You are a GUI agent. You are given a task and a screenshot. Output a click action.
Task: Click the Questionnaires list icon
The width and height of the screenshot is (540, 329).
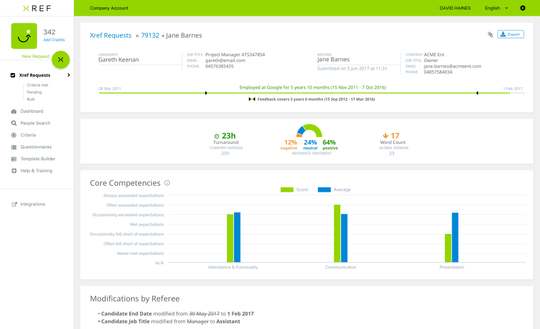tap(13, 147)
